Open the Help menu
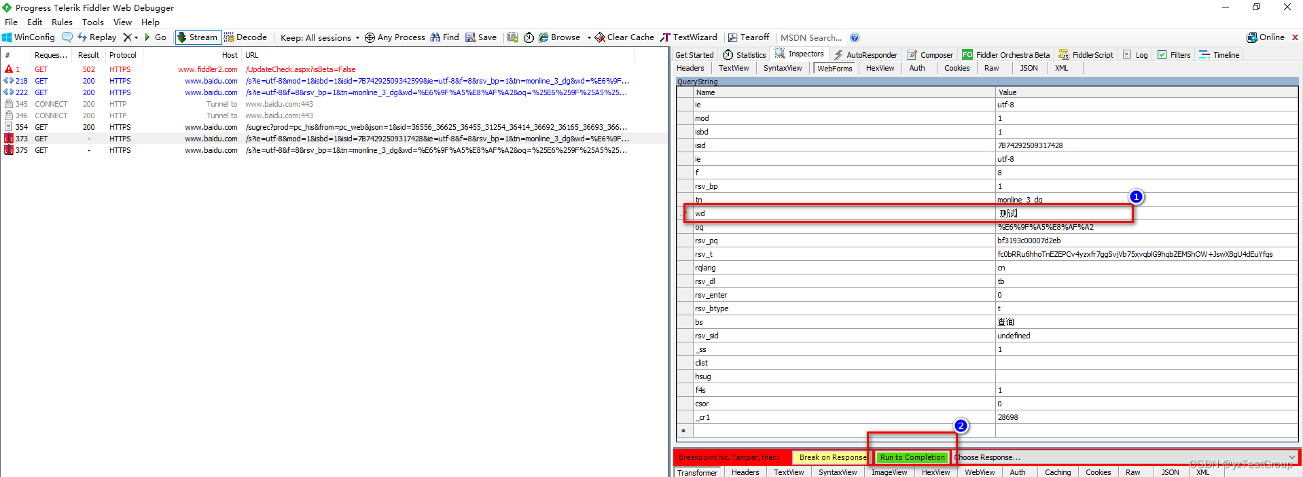The height and width of the screenshot is (477, 1303). click(150, 22)
